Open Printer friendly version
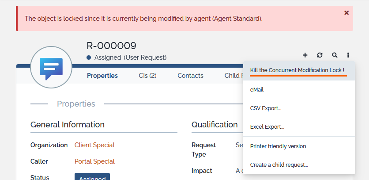The height and width of the screenshot is (180, 369). pos(278,146)
